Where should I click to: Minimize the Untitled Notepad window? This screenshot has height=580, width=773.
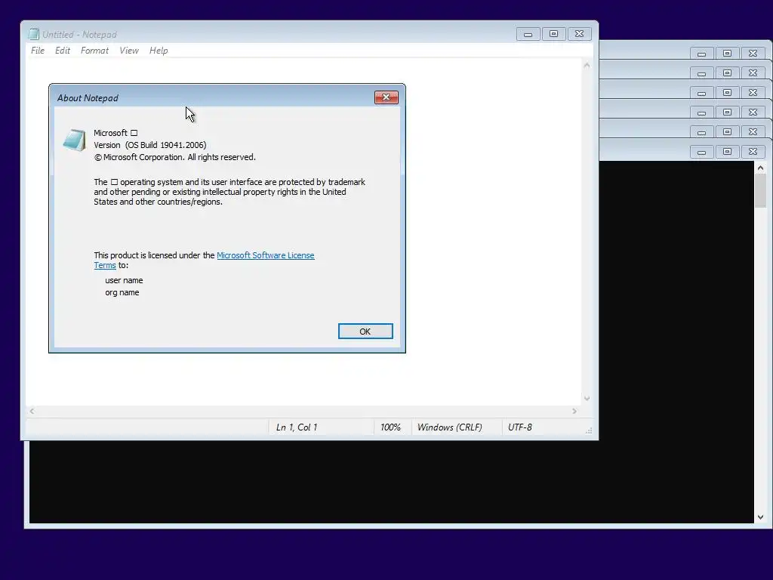click(x=528, y=34)
